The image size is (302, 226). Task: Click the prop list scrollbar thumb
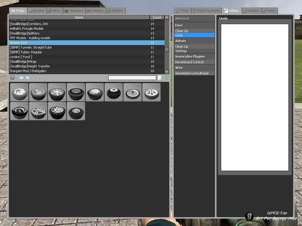tap(167, 49)
